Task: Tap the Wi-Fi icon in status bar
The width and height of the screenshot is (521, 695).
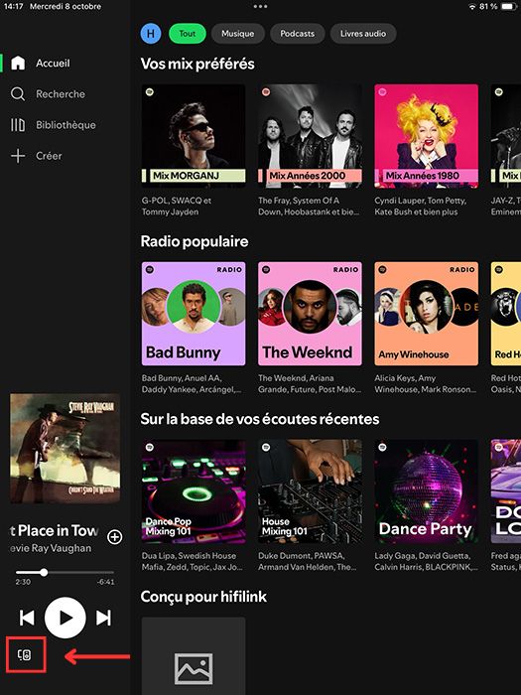Action: click(x=472, y=7)
